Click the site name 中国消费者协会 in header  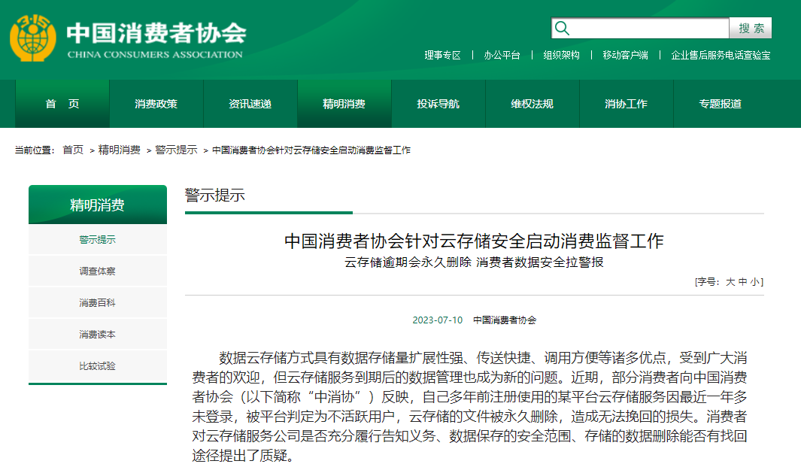[156, 33]
